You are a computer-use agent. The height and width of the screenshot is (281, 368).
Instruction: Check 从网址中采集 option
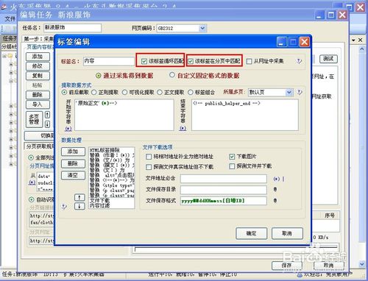tap(249, 61)
